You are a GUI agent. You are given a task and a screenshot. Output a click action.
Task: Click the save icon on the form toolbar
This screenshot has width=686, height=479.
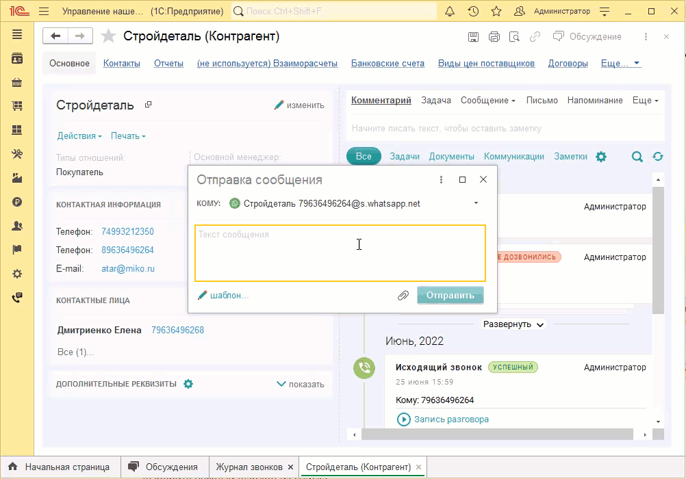tap(473, 38)
